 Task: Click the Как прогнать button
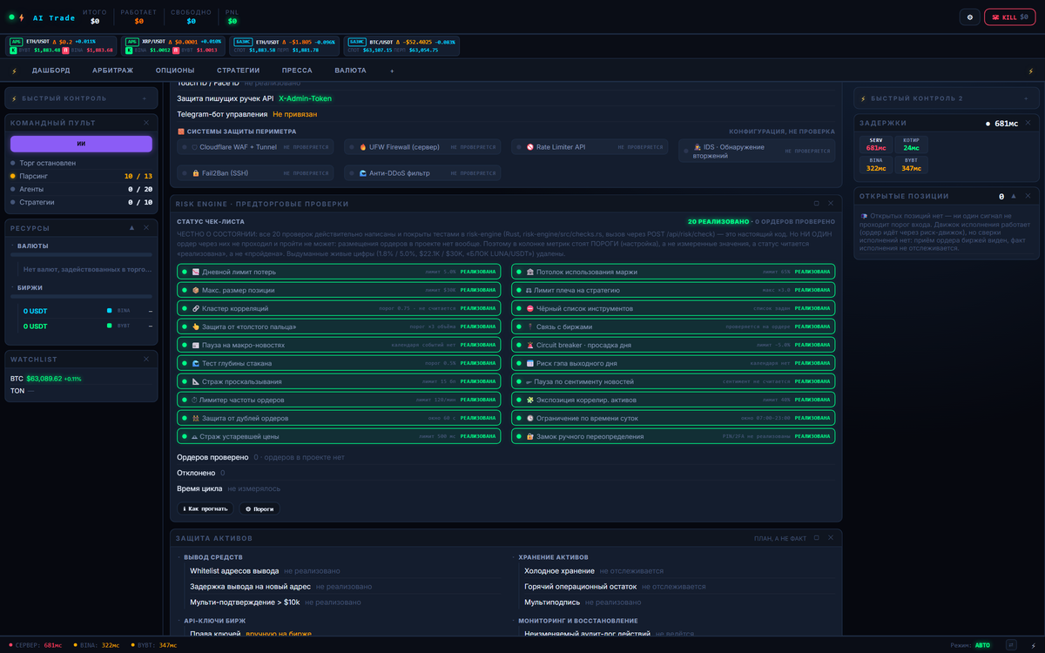click(206, 508)
